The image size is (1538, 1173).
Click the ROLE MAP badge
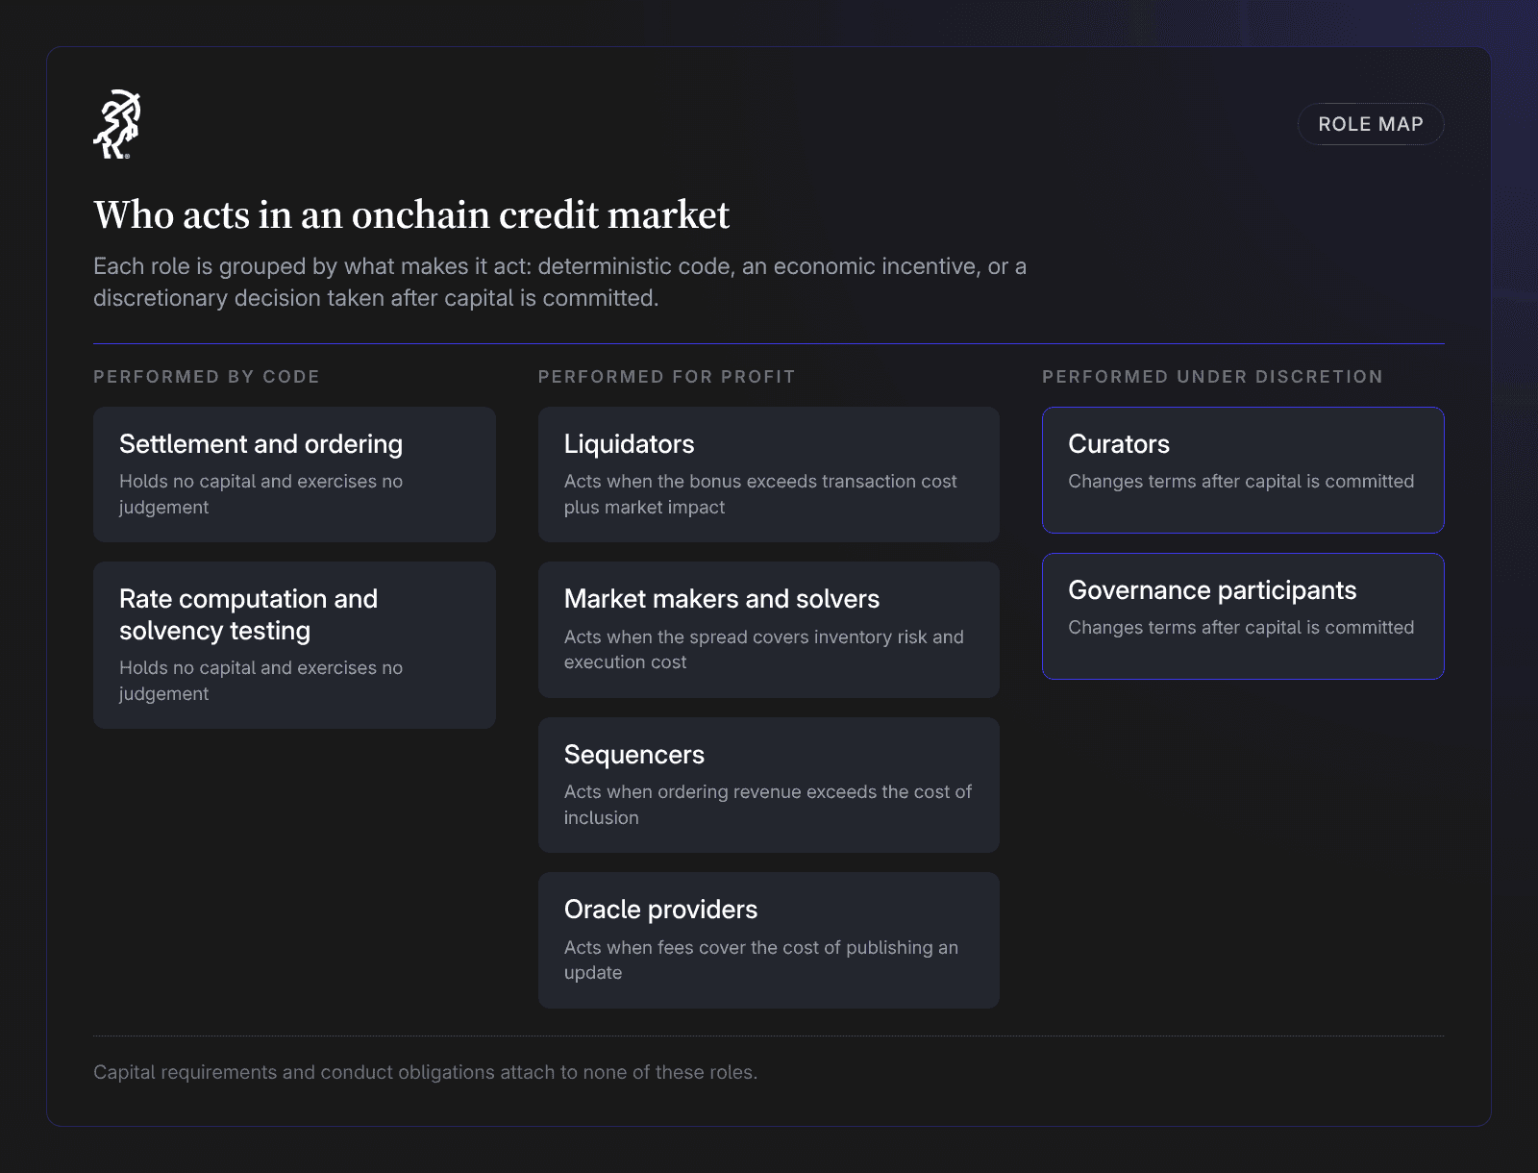[1371, 124]
